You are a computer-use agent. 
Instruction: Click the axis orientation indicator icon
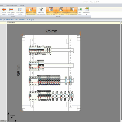[12, 117]
